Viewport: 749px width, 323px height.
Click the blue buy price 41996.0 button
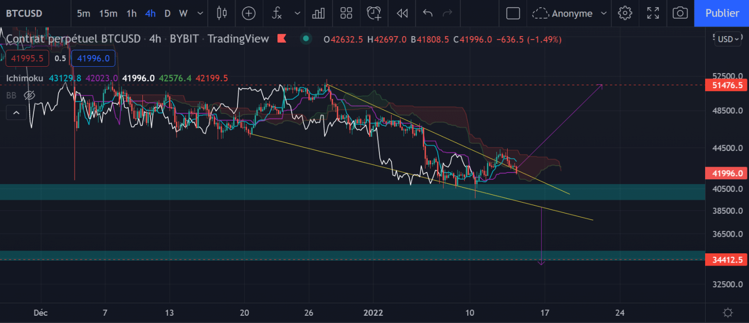point(93,58)
